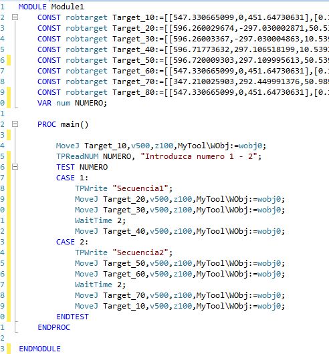Select the Target_50 robtarget declaration
This screenshot has width=329, height=354.
coord(183,60)
